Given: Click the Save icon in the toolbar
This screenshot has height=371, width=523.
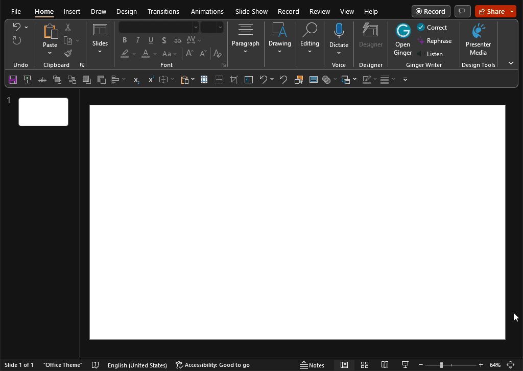Looking at the screenshot, I should click(12, 79).
